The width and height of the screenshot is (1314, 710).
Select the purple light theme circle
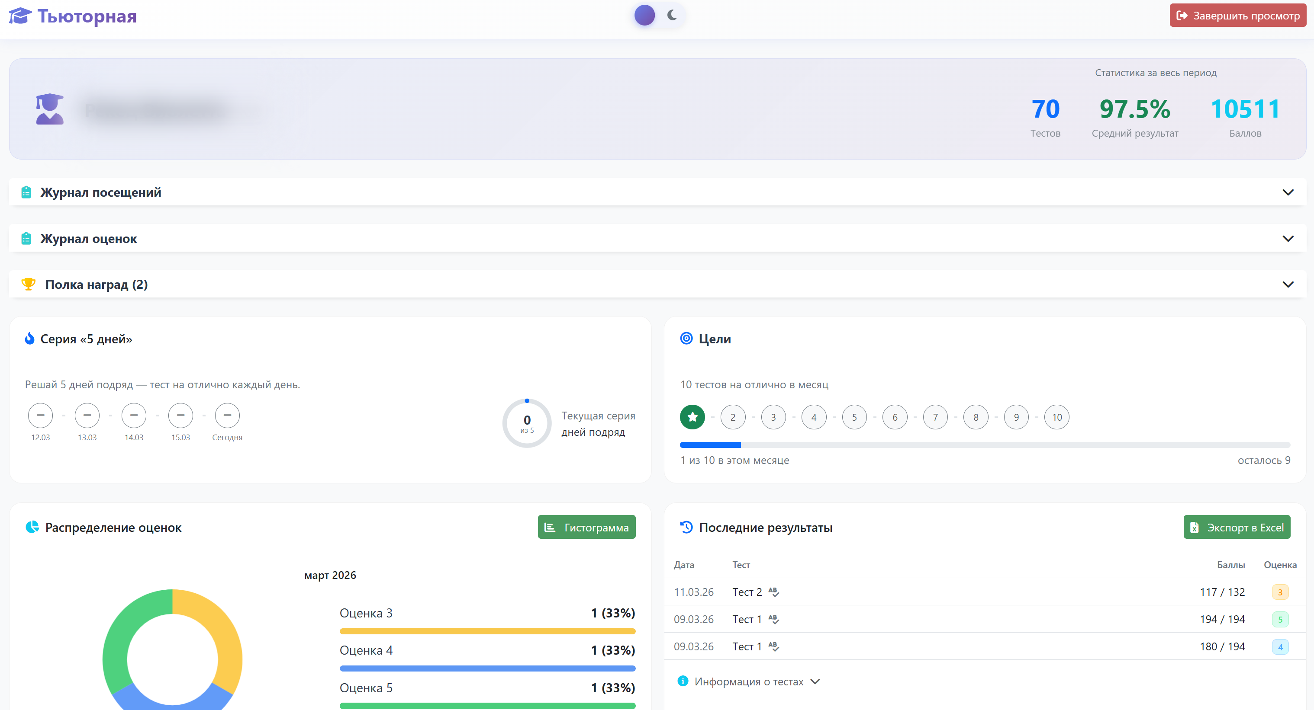pos(644,15)
